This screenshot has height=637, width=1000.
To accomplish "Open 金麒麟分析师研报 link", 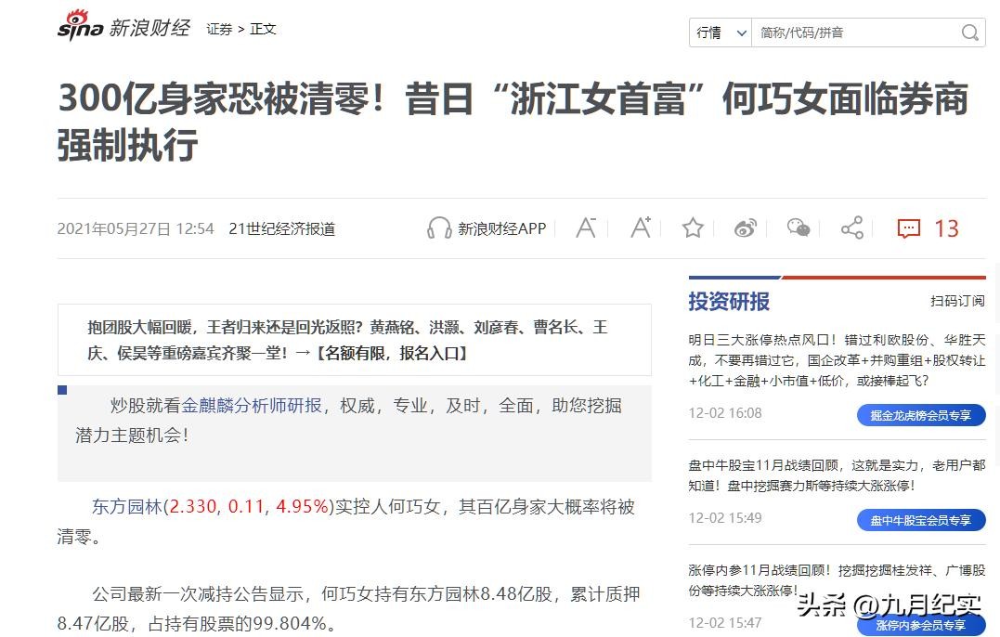I will [x=252, y=406].
